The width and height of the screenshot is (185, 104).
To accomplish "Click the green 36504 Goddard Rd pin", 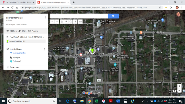I will 92,51.
